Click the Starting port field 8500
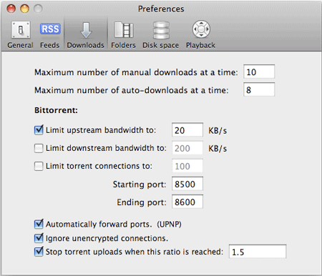 click(x=187, y=184)
